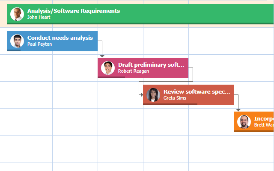Select Brett Wade's avatar on orange task
274x171 pixels.
pyautogui.click(x=244, y=122)
